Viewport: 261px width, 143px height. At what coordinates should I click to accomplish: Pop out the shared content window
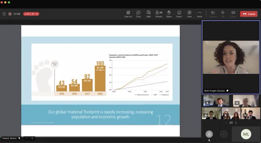[x=128, y=14]
